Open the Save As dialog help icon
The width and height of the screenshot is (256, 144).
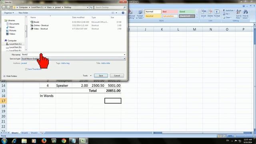(x=123, y=13)
